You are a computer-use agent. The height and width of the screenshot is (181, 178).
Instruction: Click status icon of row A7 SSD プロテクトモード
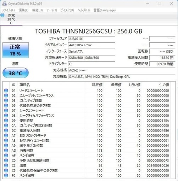pyautogui.click(x=6, y=135)
